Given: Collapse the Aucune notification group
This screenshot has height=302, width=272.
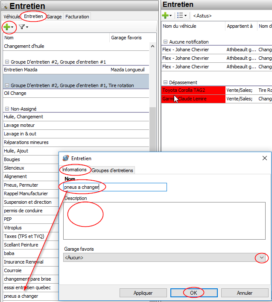Looking at the screenshot, I should point(165,42).
